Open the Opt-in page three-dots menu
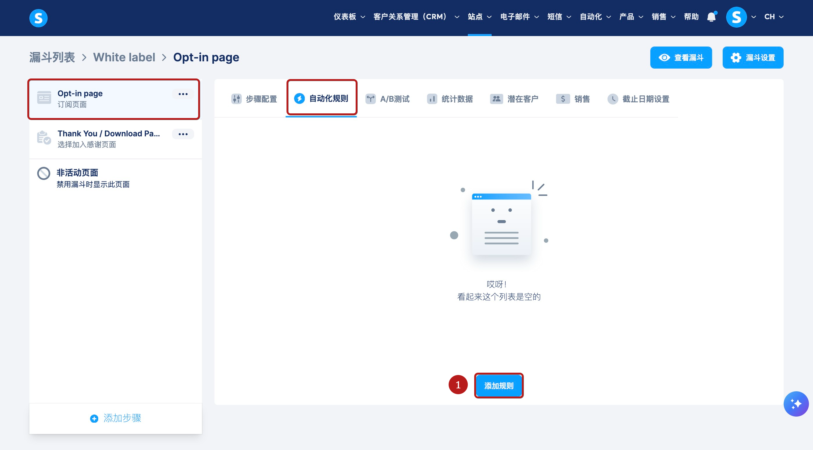 (x=183, y=94)
